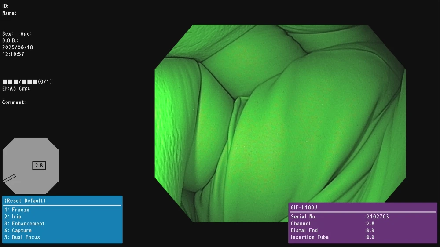This screenshot has height=247, width=440.
Task: Toggle 5: Dual Focus option
Action: [x=22, y=237]
